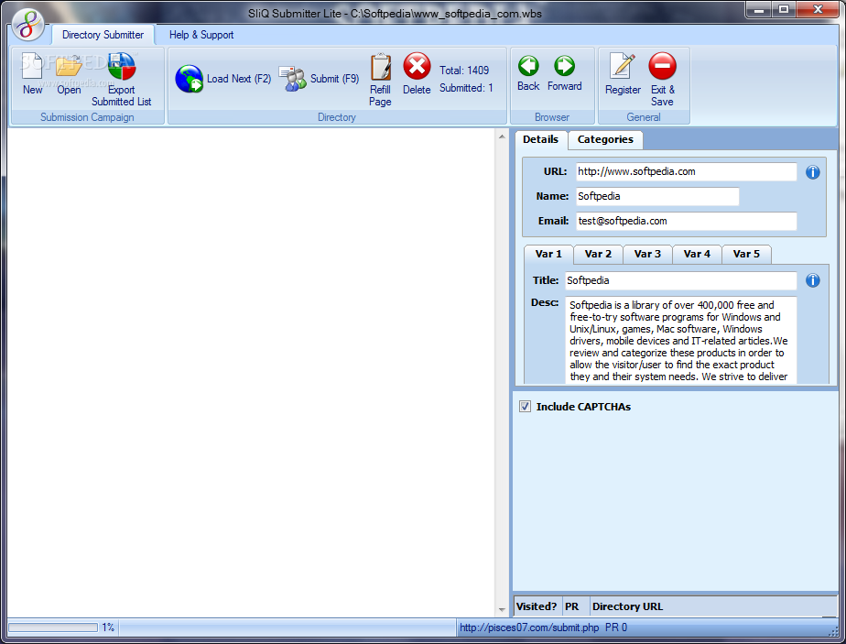Submit the form with Submit (F9)

tap(319, 79)
